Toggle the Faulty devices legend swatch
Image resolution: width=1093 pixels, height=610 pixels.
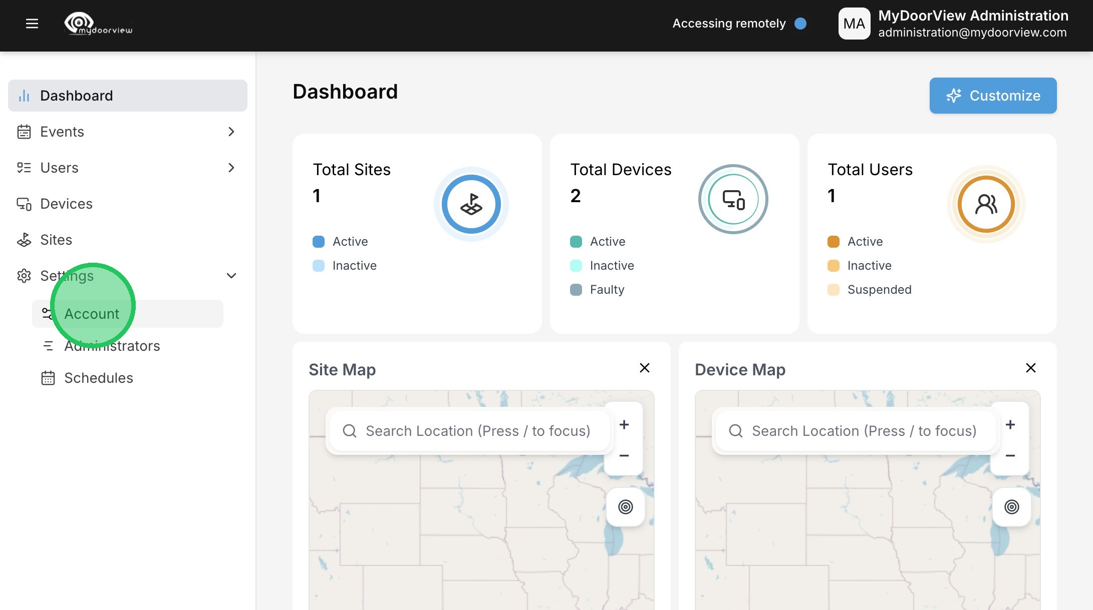click(x=576, y=290)
